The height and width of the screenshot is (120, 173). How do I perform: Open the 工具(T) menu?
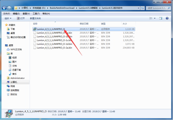(36, 14)
